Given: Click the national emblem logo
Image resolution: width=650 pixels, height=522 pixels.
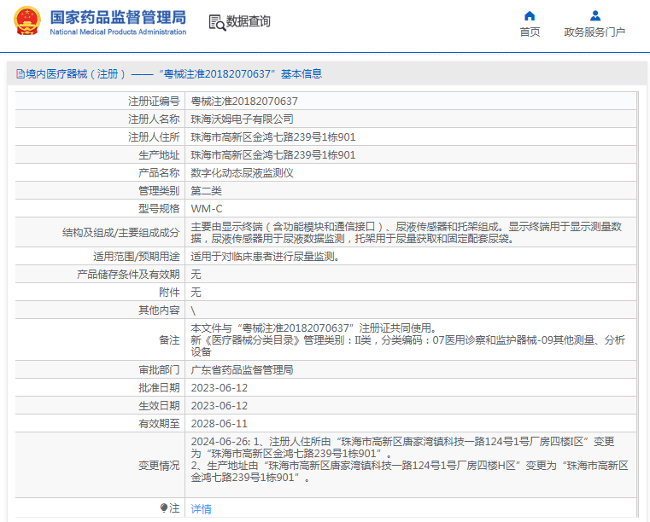Looking at the screenshot, I should (x=27, y=20).
